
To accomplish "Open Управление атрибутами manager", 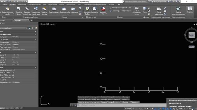I will tap(36, 11).
